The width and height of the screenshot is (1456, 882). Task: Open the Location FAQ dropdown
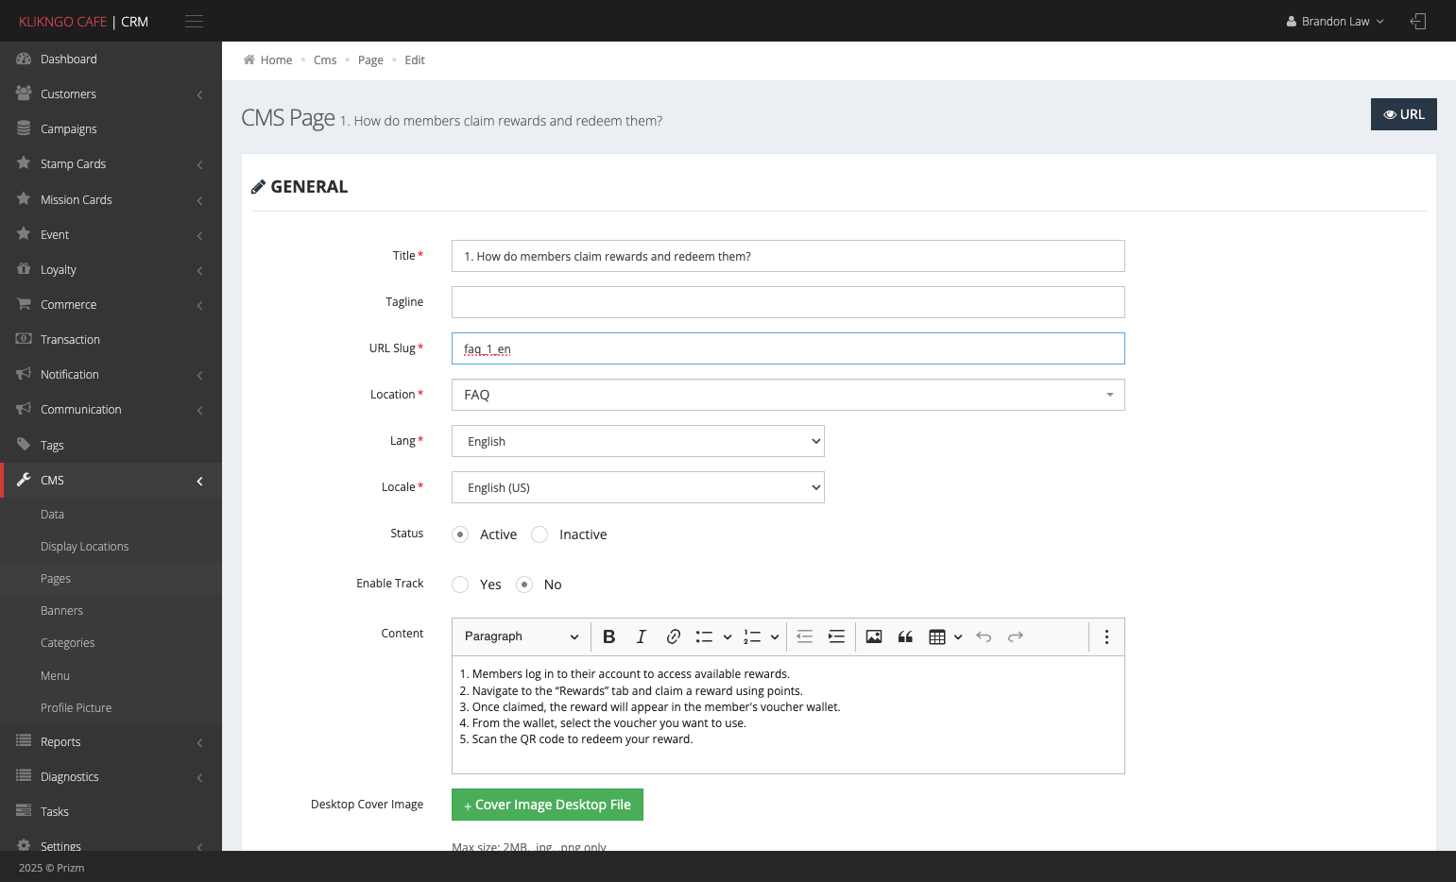788,395
